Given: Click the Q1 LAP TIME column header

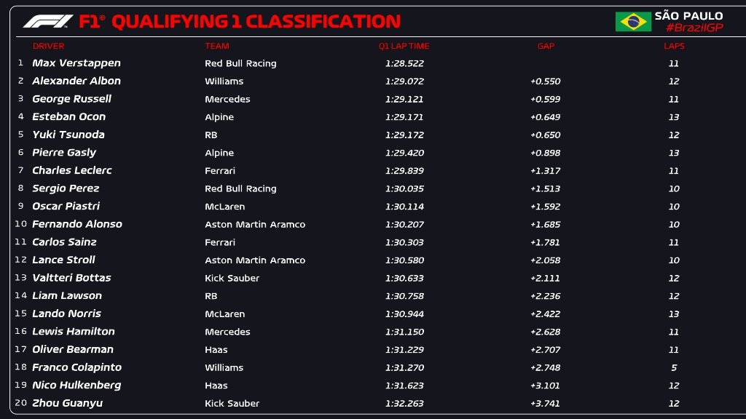Looking at the screenshot, I should click(x=404, y=46).
